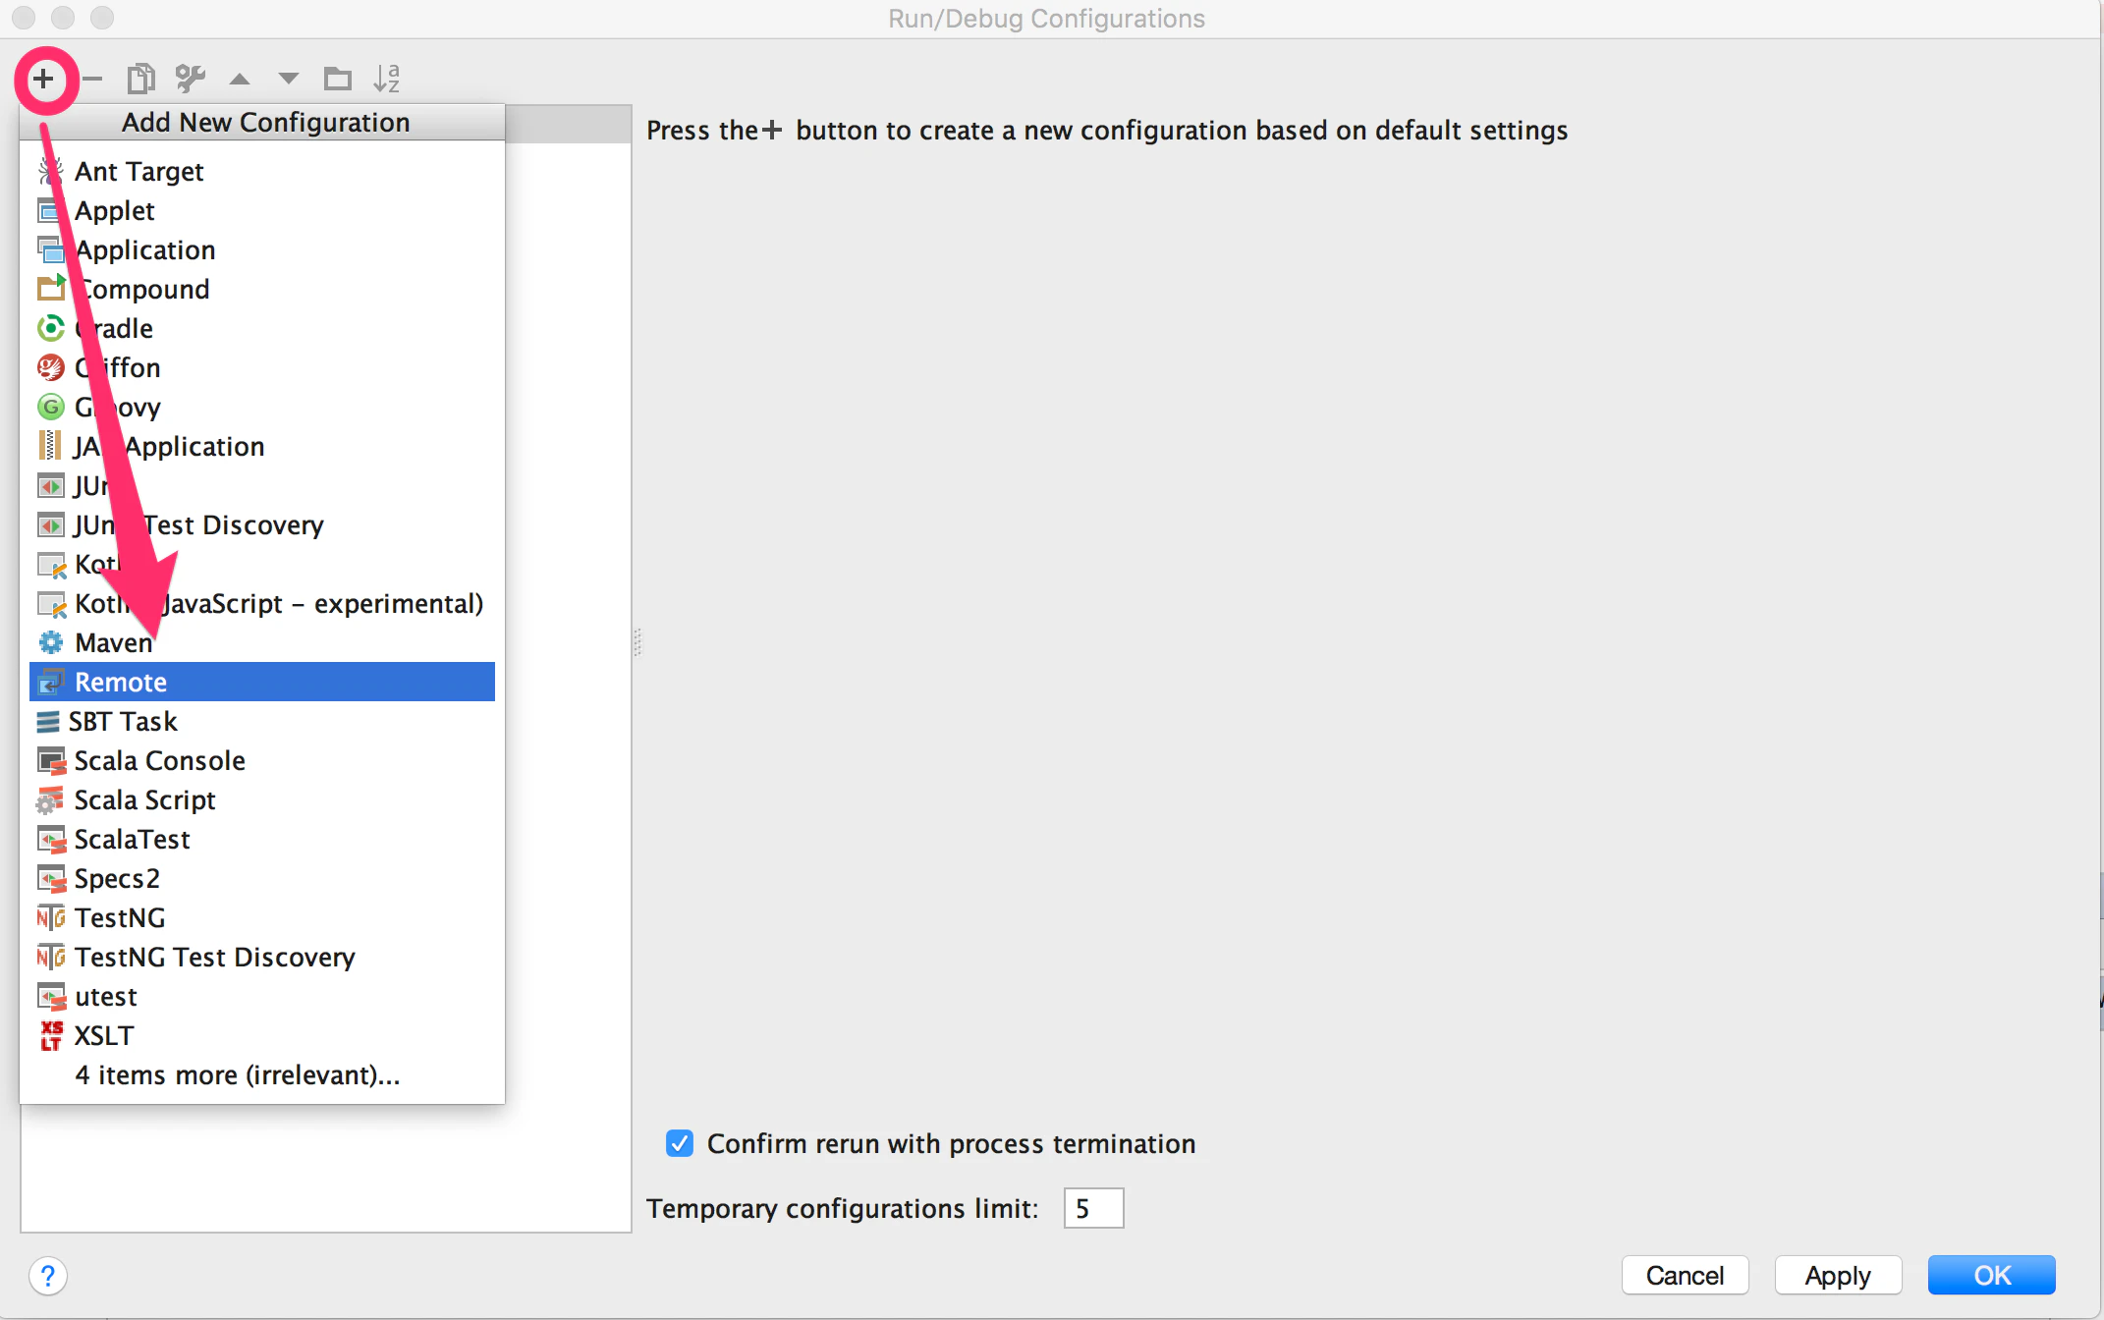This screenshot has height=1320, width=2104.
Task: Select the Specs2 configuration entry
Action: coord(262,878)
